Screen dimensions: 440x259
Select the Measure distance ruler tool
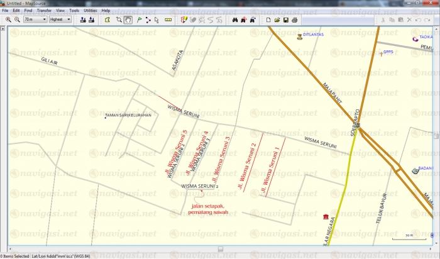(168, 19)
